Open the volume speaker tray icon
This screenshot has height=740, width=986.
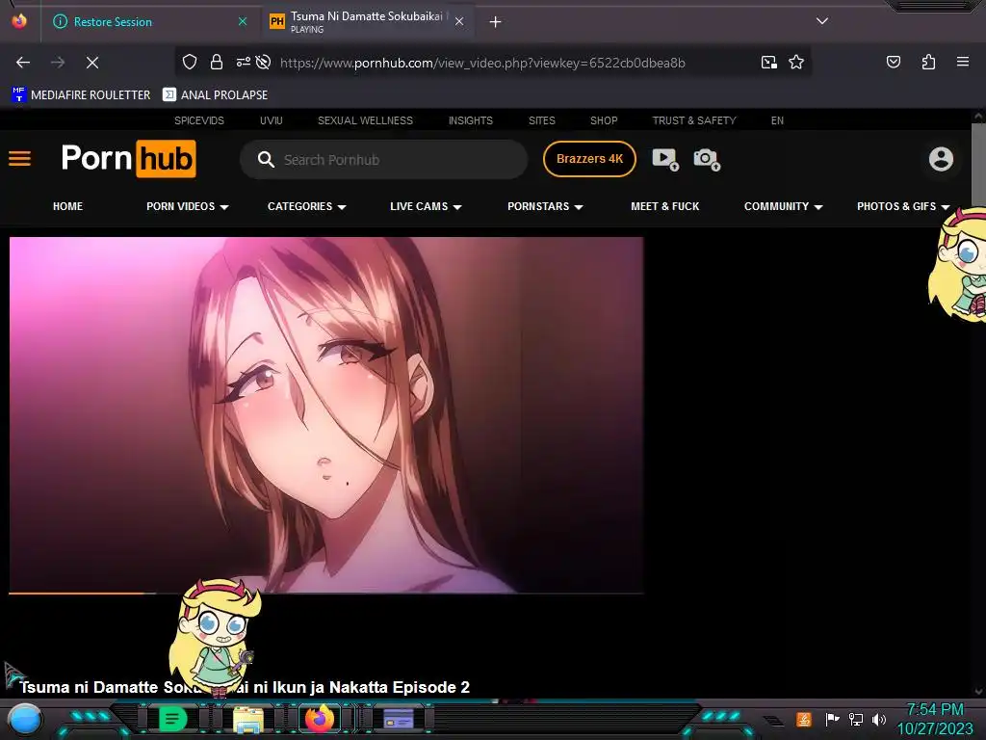[x=878, y=719]
